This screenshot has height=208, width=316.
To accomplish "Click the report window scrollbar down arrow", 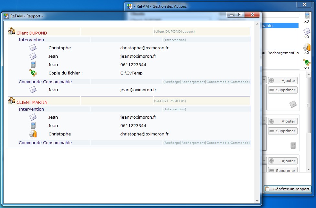I will pos(257,201).
